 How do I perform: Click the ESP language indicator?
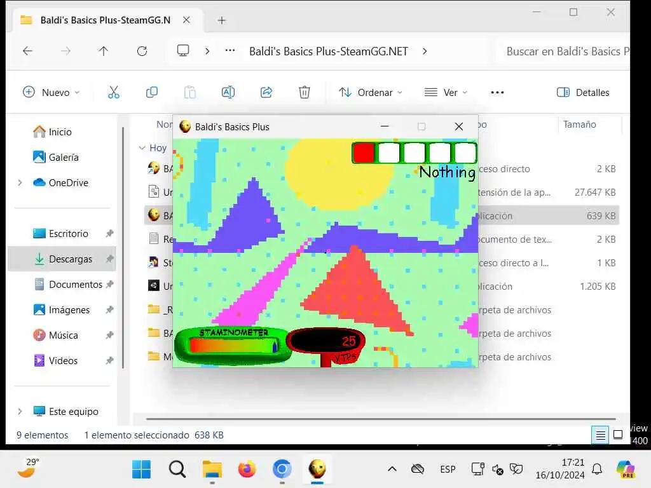click(x=448, y=470)
